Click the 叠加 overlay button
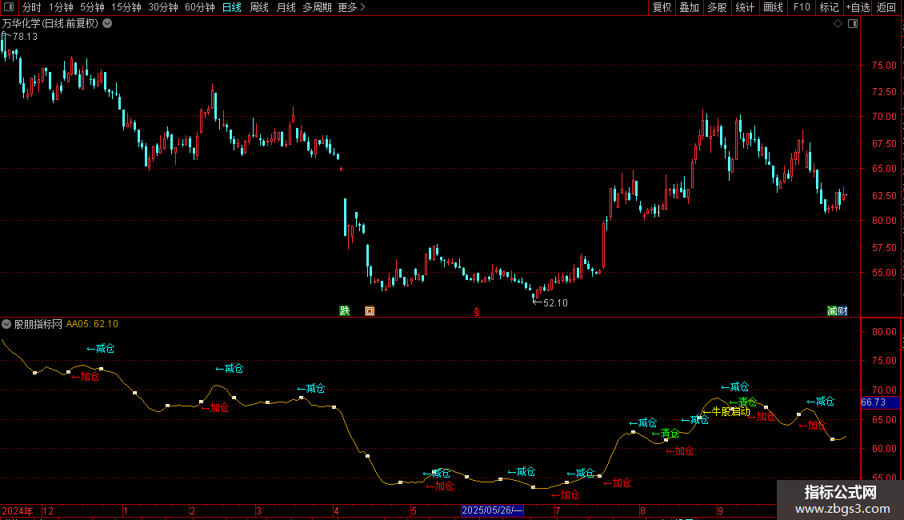 pos(689,7)
